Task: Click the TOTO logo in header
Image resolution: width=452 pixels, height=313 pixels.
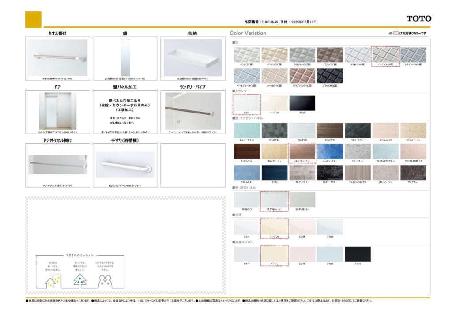Action: pyautogui.click(x=418, y=19)
